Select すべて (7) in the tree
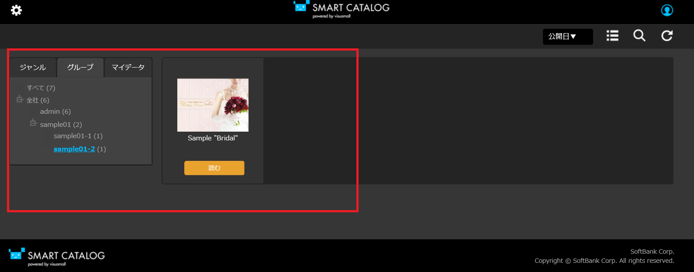 point(41,88)
